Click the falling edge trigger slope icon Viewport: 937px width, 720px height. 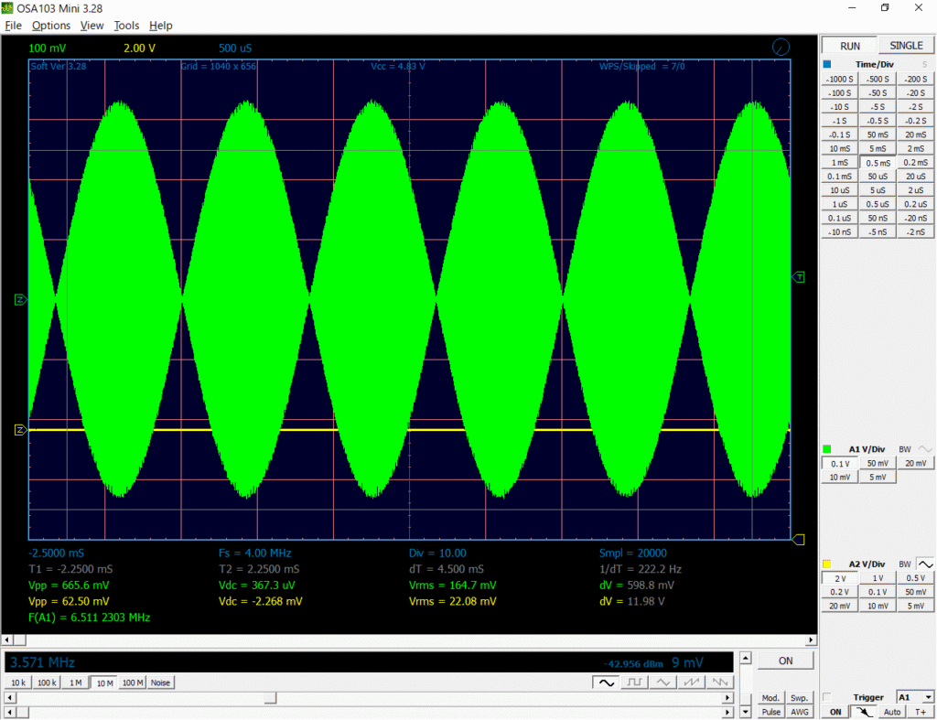pos(864,712)
